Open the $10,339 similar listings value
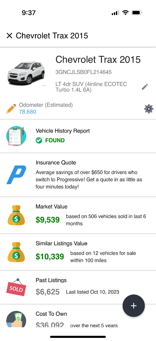Viewport: 156px width, 341px height. tap(50, 257)
